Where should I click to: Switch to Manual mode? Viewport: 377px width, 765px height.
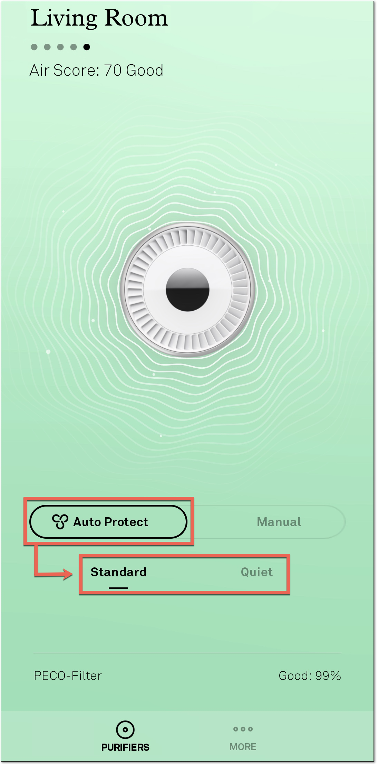click(x=279, y=522)
